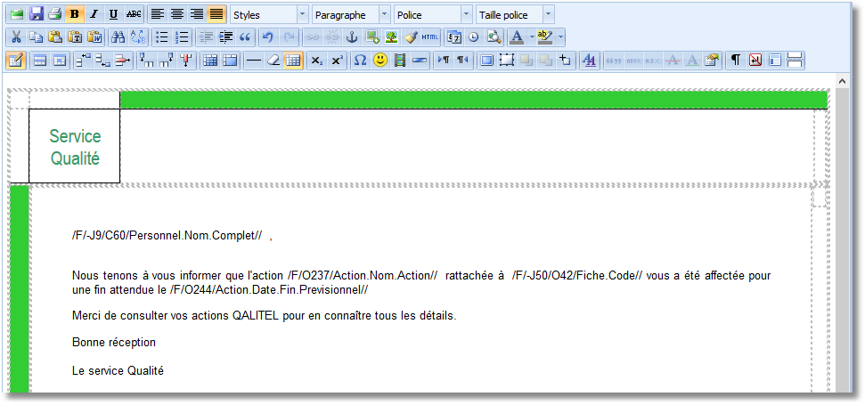Image resolution: width=865 pixels, height=405 pixels.
Task: Insert a smiley emoticon
Action: [x=380, y=61]
